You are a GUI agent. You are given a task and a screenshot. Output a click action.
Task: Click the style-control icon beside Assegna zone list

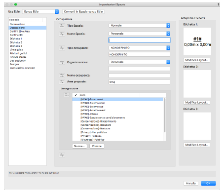[67, 95]
